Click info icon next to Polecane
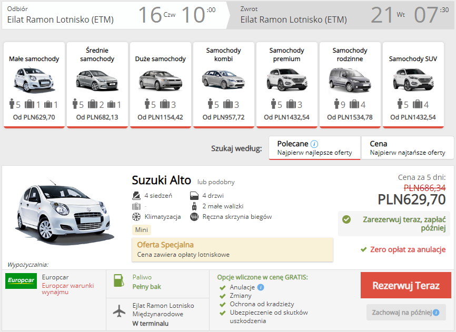 tap(314, 144)
